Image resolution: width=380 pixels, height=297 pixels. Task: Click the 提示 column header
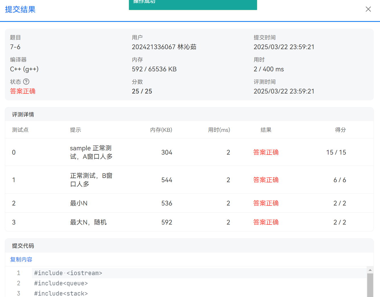(x=75, y=130)
